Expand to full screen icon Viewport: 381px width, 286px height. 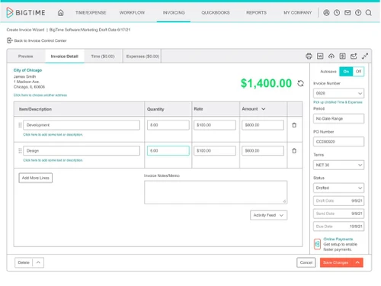point(365,56)
